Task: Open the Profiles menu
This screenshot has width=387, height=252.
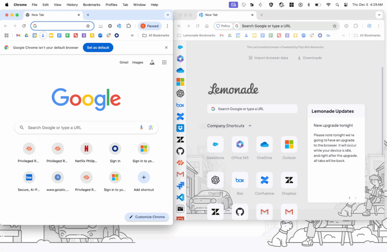Action: [111, 5]
